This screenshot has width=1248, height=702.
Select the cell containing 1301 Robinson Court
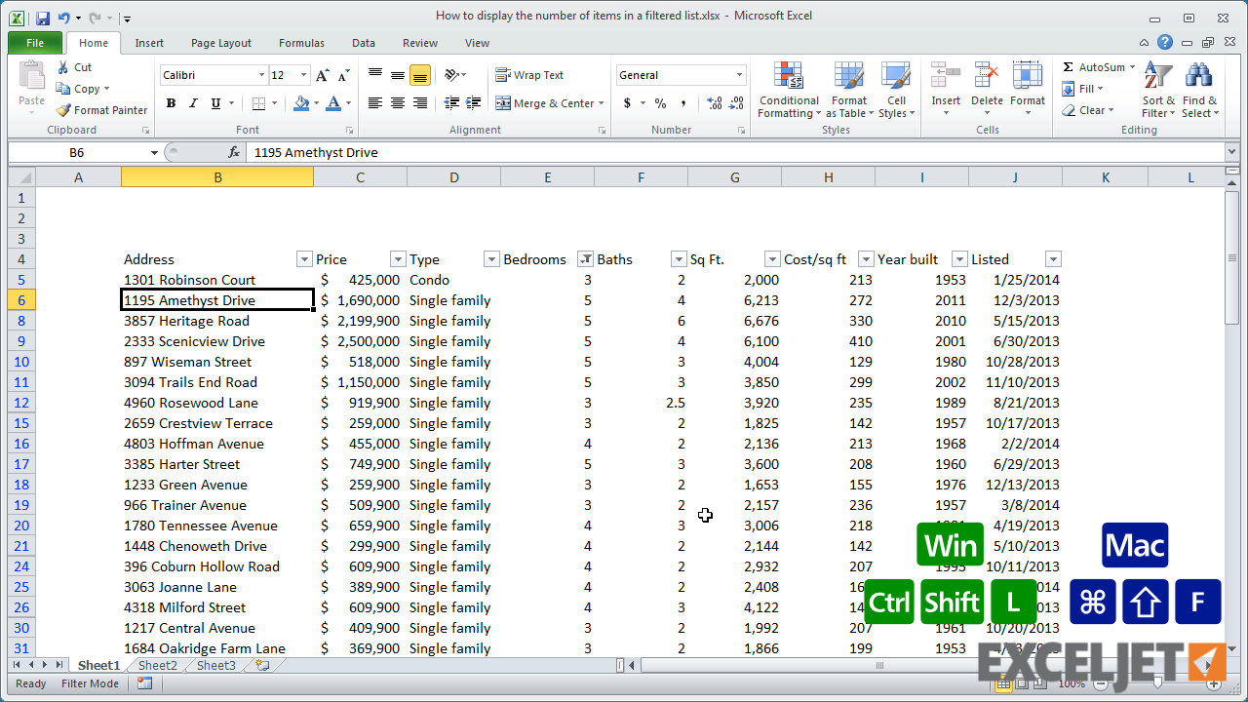[x=189, y=280]
